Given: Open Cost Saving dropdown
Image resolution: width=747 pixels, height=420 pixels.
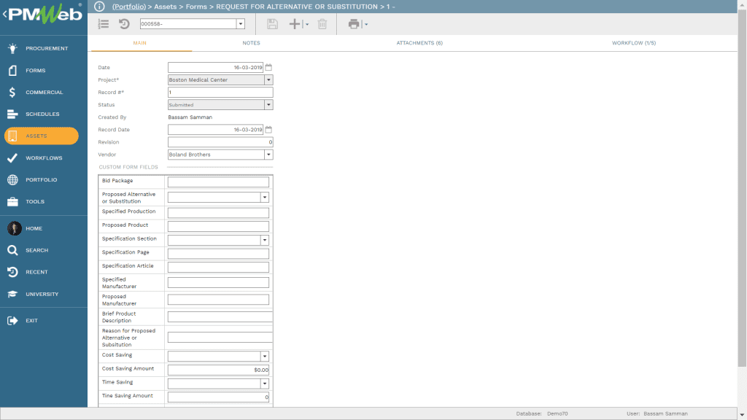Looking at the screenshot, I should [265, 356].
